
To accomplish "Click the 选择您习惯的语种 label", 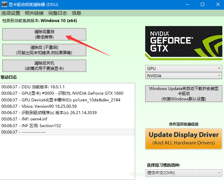I will tap(164, 165).
